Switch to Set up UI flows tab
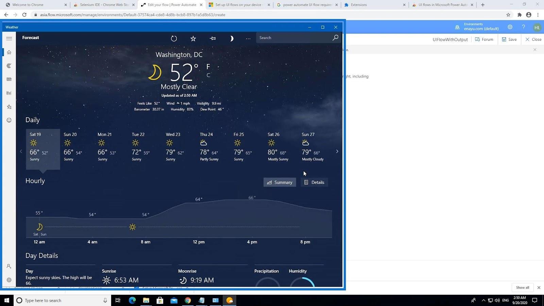The width and height of the screenshot is (544, 306). [239, 5]
